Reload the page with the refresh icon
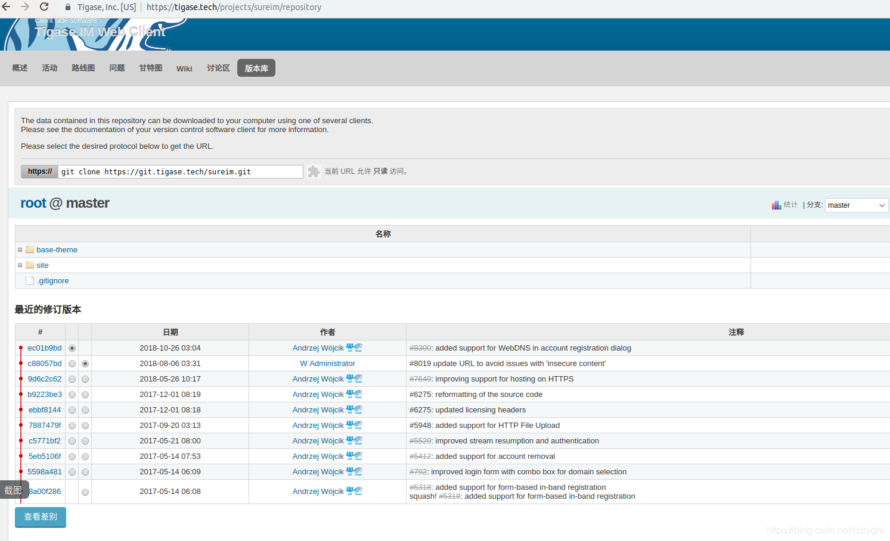 (x=44, y=7)
